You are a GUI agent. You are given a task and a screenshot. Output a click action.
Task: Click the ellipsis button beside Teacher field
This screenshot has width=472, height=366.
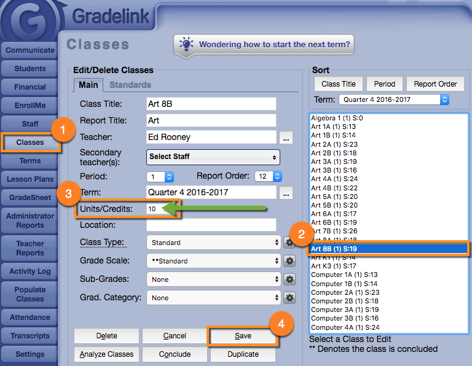pyautogui.click(x=286, y=137)
